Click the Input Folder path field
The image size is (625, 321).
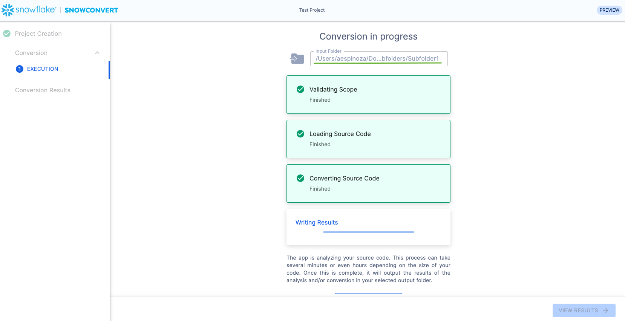pyautogui.click(x=378, y=59)
